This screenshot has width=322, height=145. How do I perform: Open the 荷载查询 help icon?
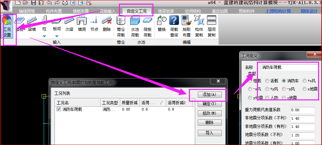pos(174,26)
